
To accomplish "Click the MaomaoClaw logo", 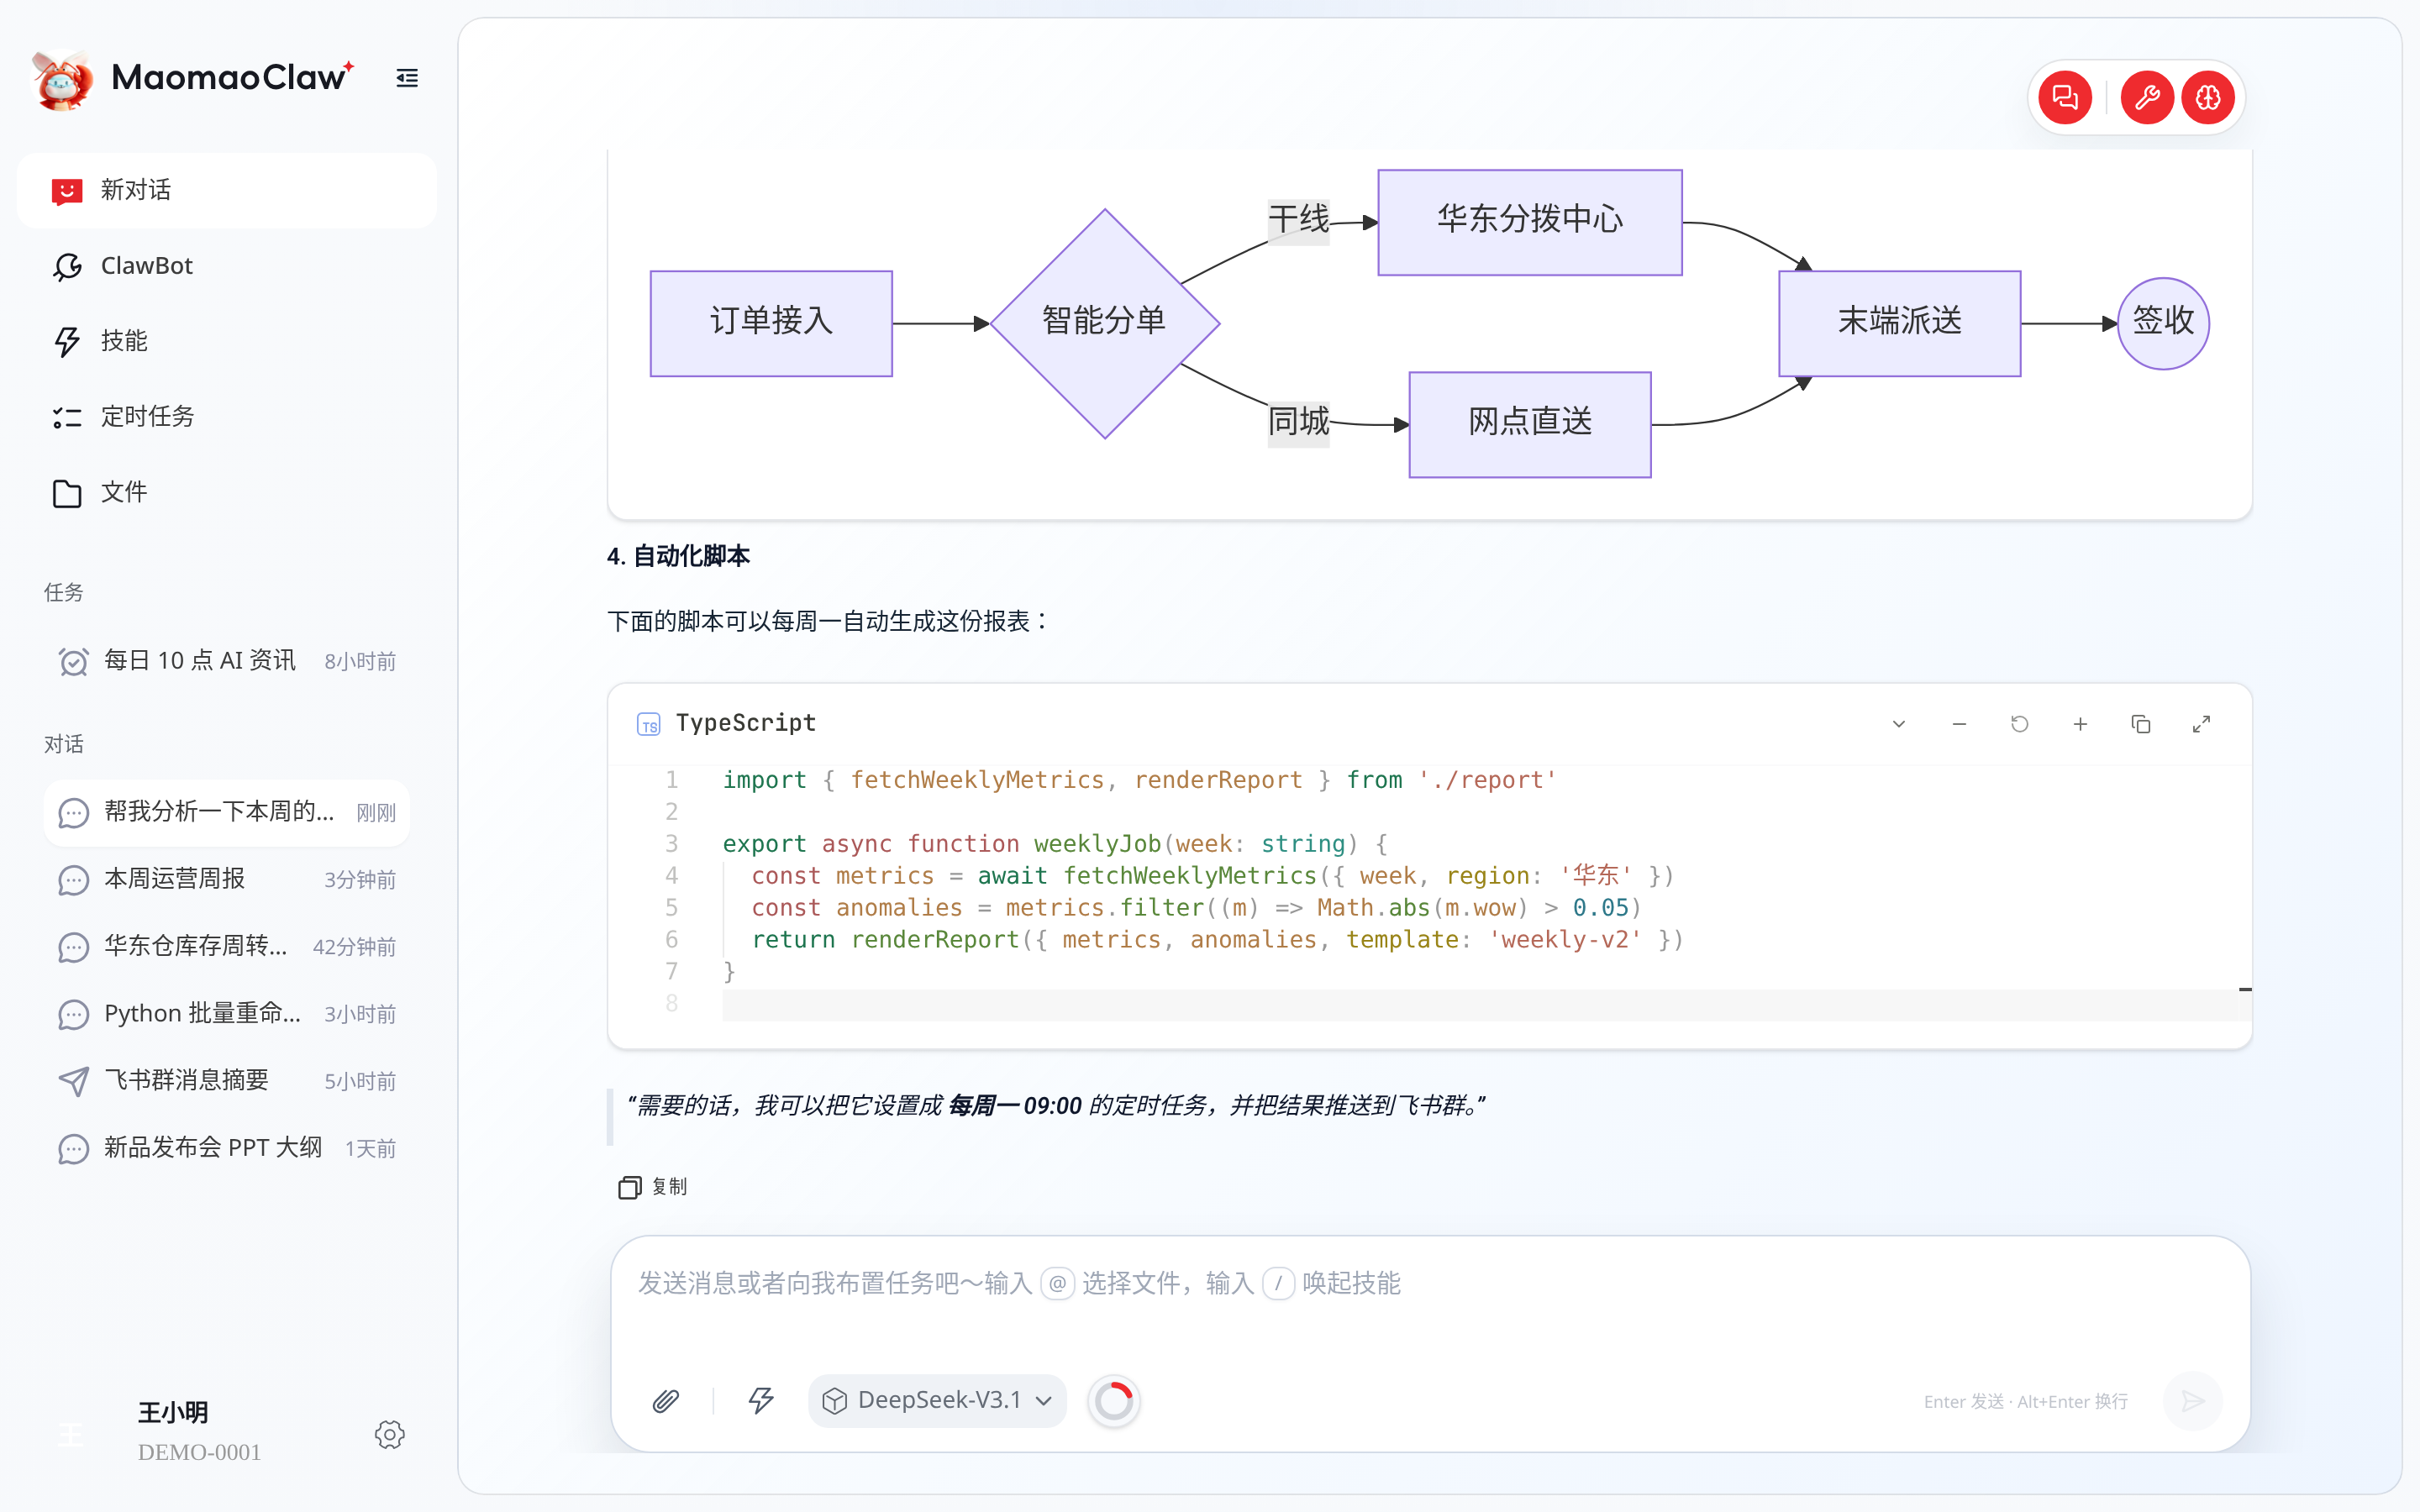I will 194,79.
